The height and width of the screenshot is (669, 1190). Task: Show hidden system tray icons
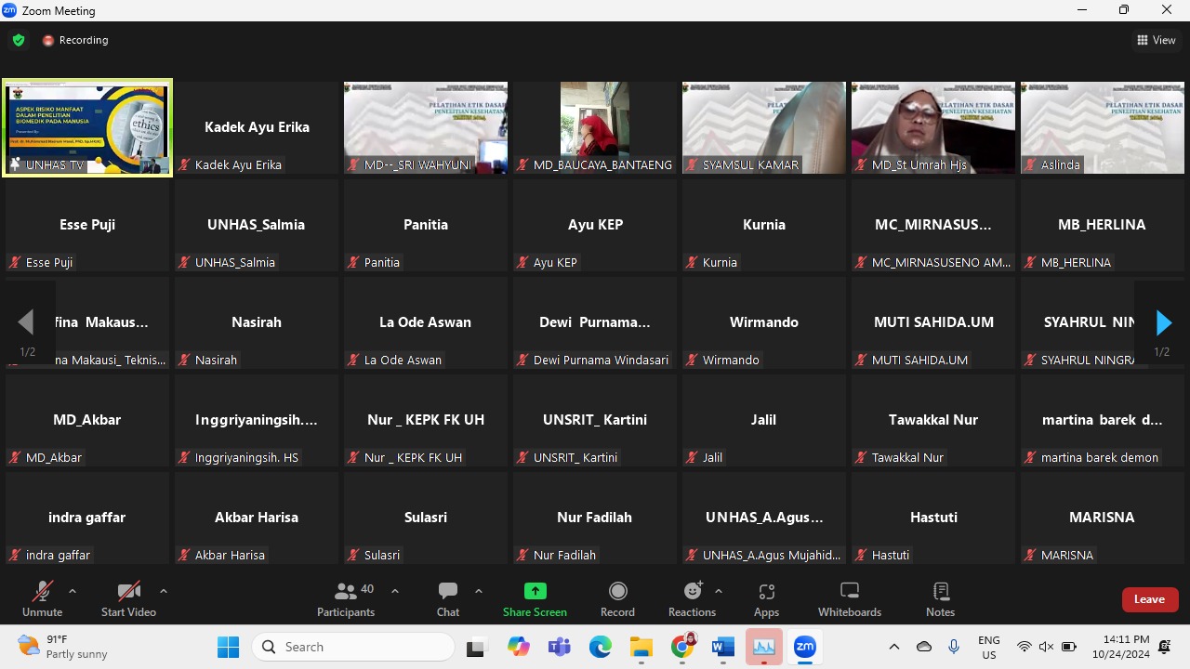[894, 647]
